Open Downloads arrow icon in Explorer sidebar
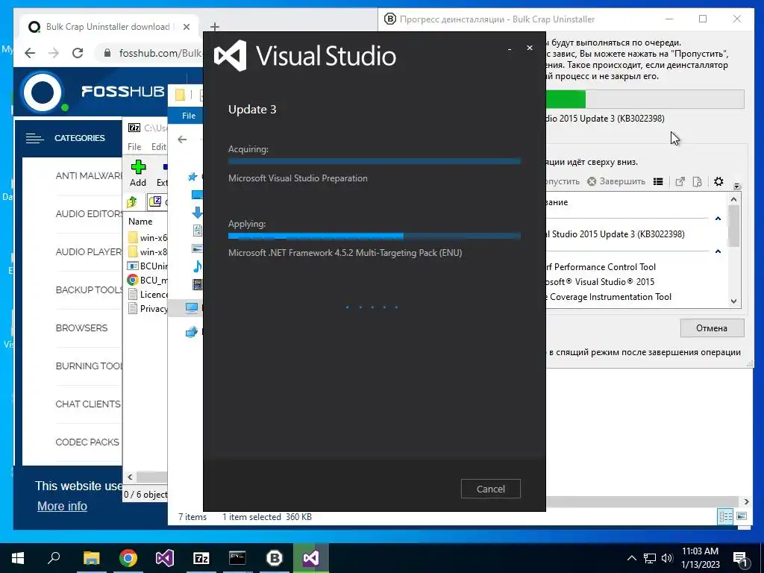This screenshot has height=573, width=764. click(197, 213)
